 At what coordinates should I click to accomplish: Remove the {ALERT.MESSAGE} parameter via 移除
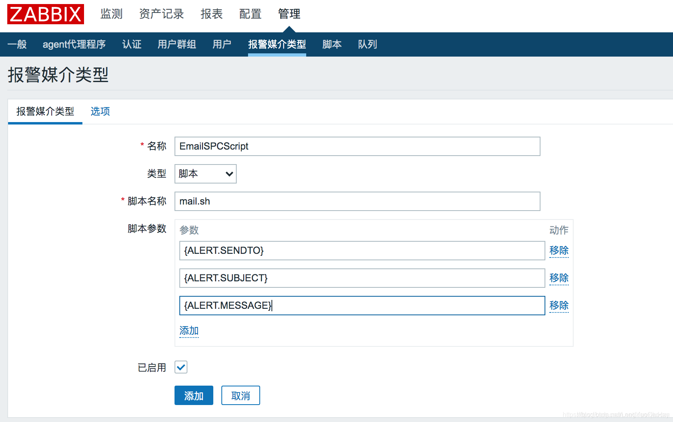click(559, 306)
